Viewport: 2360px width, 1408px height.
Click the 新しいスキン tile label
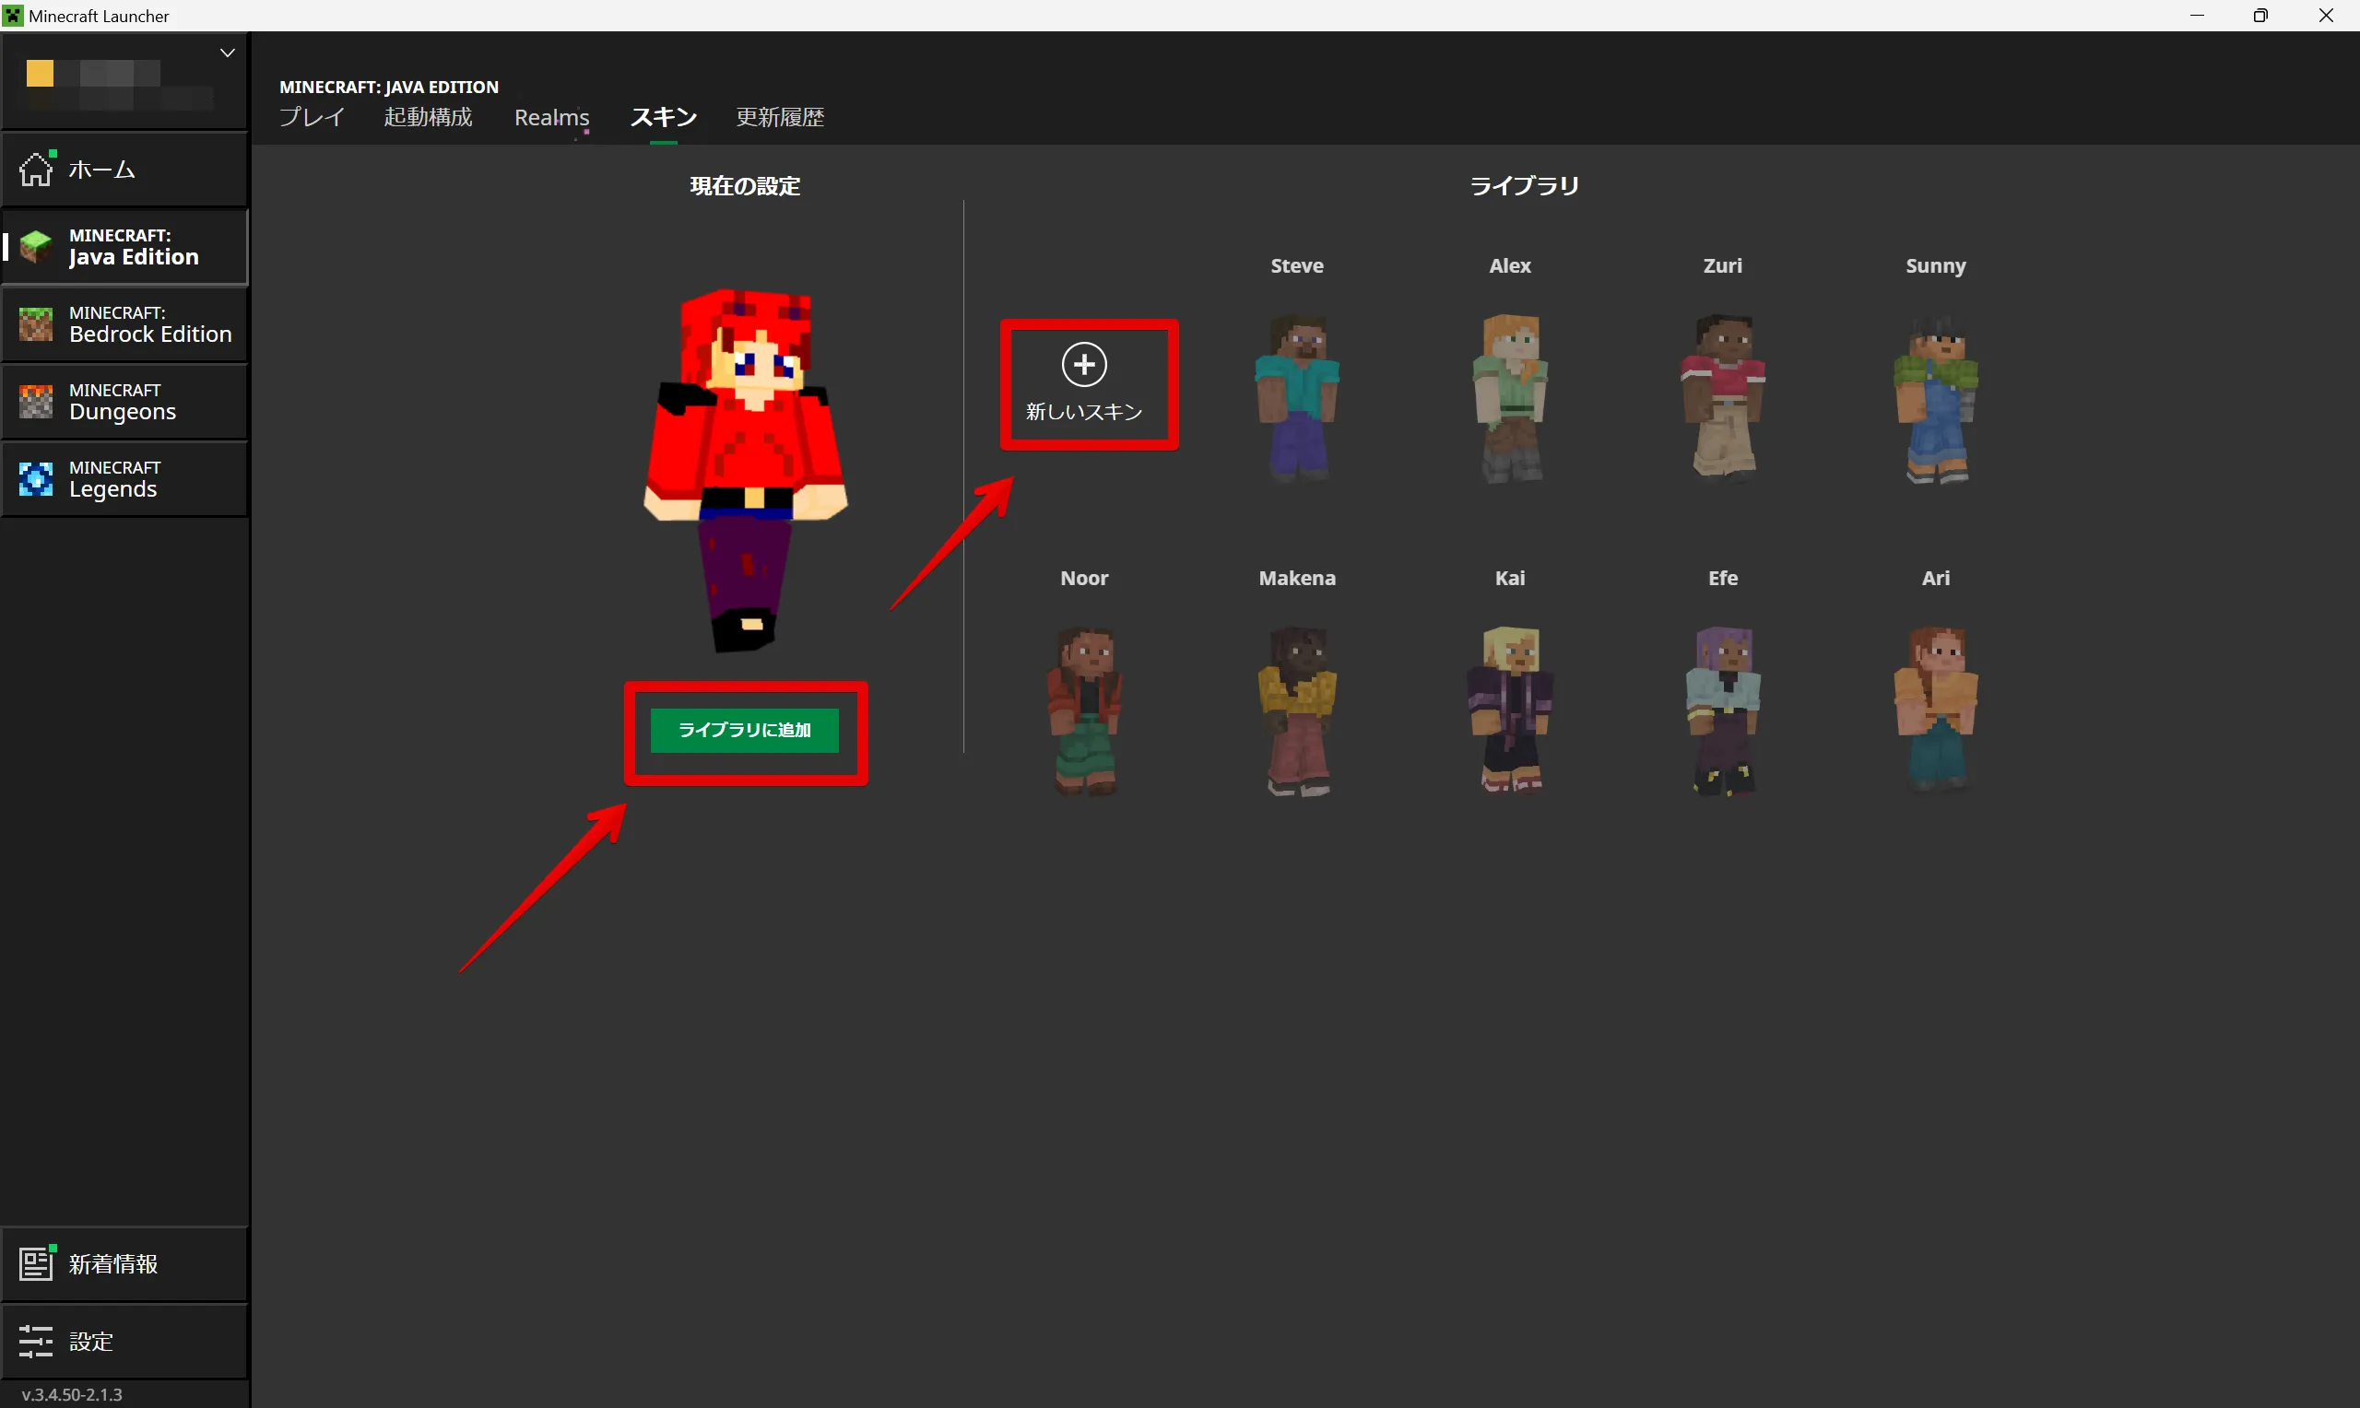[1084, 412]
